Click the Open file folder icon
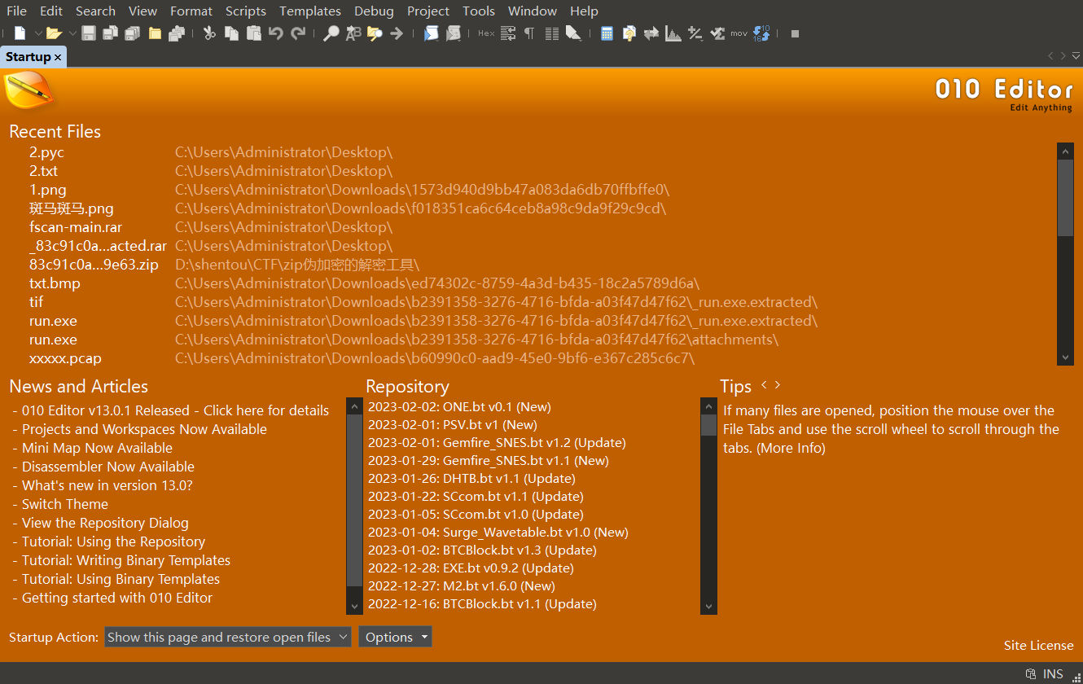This screenshot has width=1083, height=684. pos(54,33)
